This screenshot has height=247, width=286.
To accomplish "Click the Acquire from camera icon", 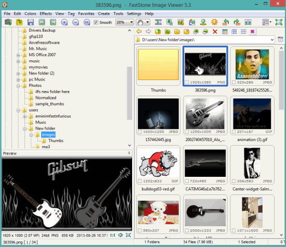I will (8, 22).
